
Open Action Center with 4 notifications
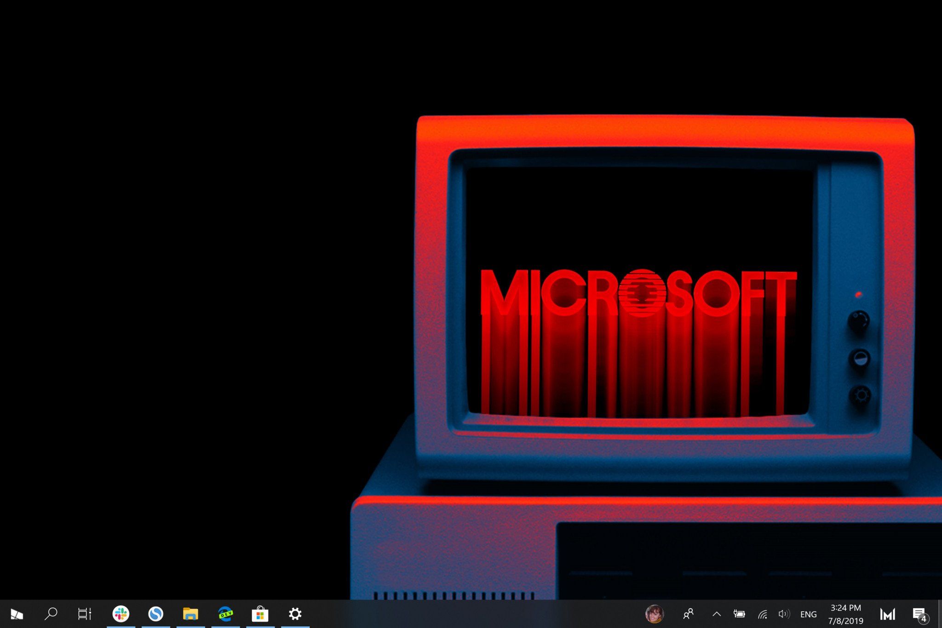click(919, 614)
